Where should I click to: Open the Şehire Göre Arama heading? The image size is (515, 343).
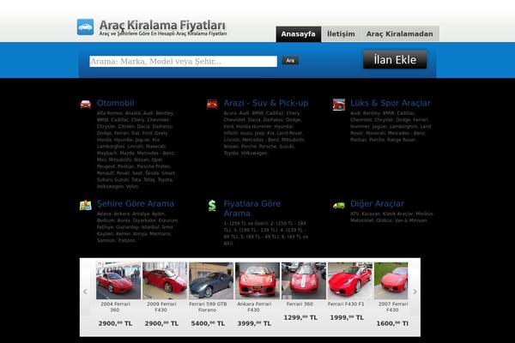tap(136, 204)
